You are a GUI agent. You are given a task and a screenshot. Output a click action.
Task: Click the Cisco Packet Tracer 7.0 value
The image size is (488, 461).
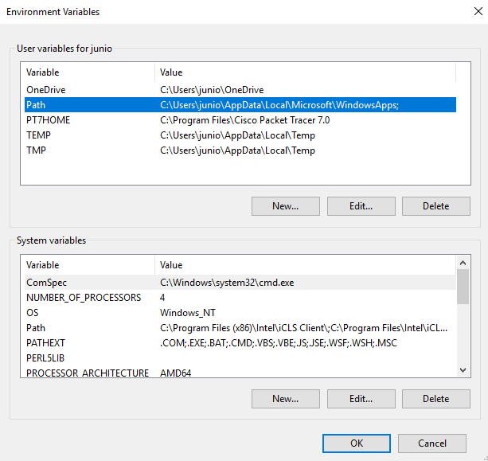244,120
